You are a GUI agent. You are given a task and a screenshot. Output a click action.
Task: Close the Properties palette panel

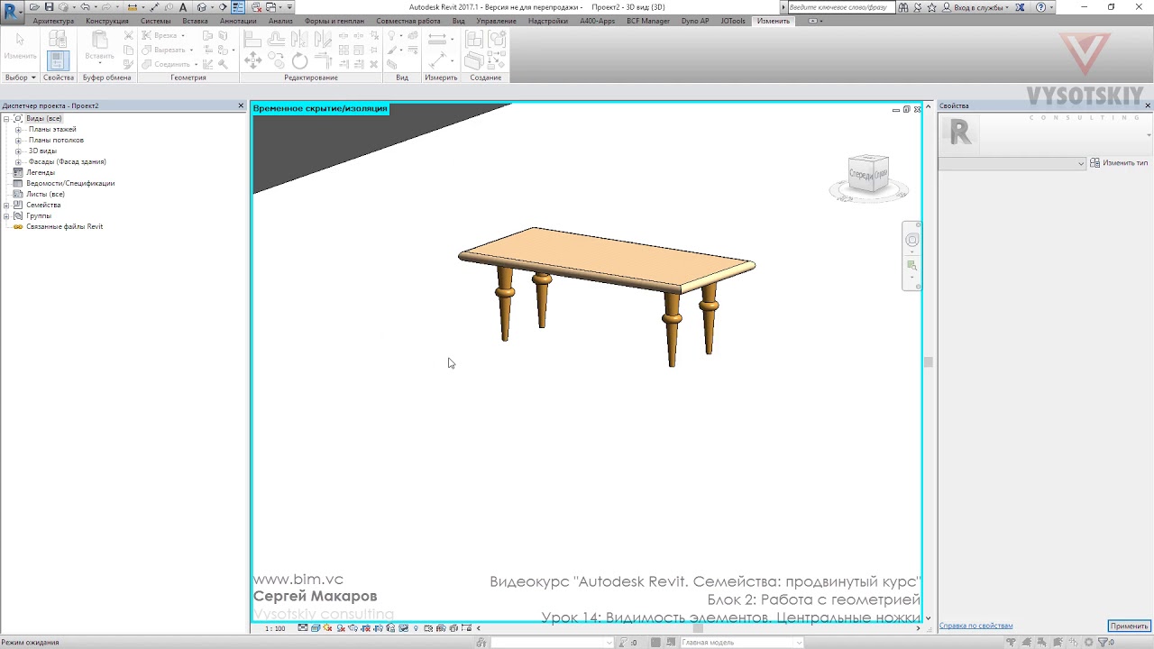click(x=1148, y=105)
